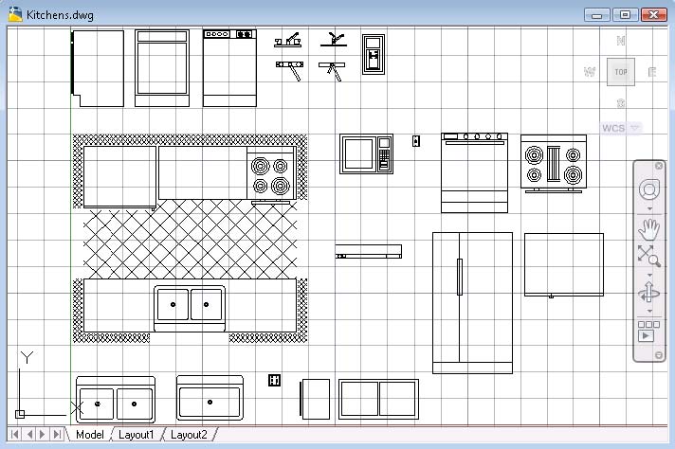Switch to the Model tab
The image size is (675, 449).
(x=90, y=435)
